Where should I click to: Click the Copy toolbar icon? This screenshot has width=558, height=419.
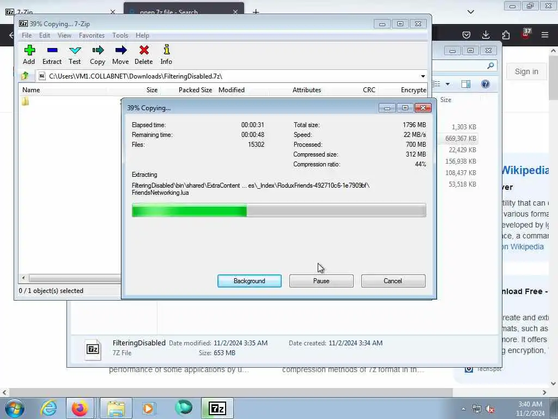(98, 55)
